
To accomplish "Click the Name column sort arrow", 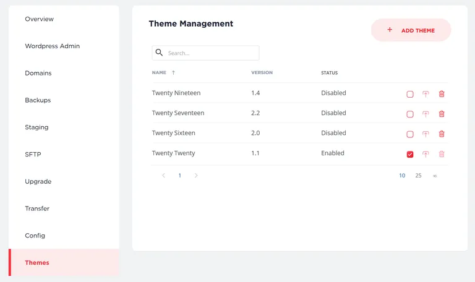I will tap(173, 73).
